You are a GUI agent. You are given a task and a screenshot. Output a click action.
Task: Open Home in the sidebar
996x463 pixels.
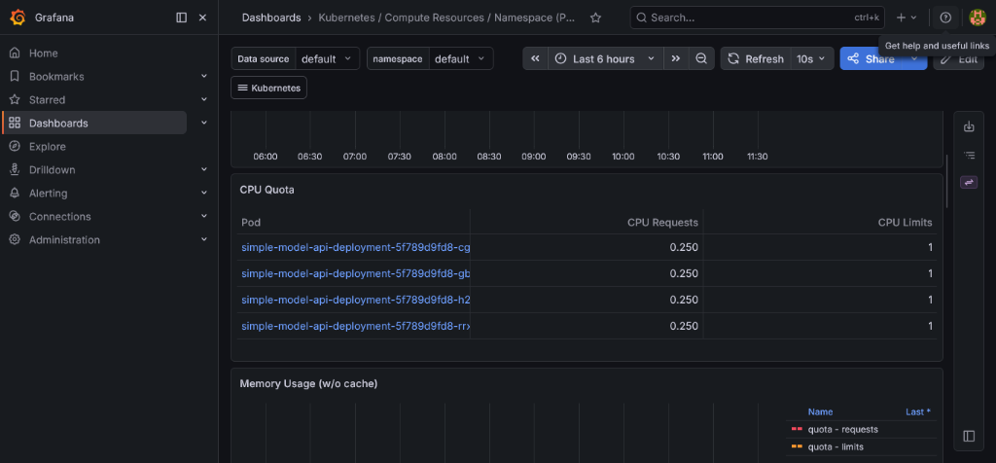click(43, 53)
